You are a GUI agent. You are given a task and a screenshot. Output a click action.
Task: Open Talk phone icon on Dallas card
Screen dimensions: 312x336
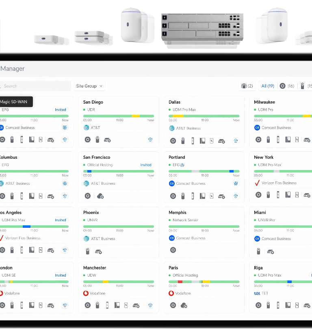pyautogui.click(x=202, y=141)
